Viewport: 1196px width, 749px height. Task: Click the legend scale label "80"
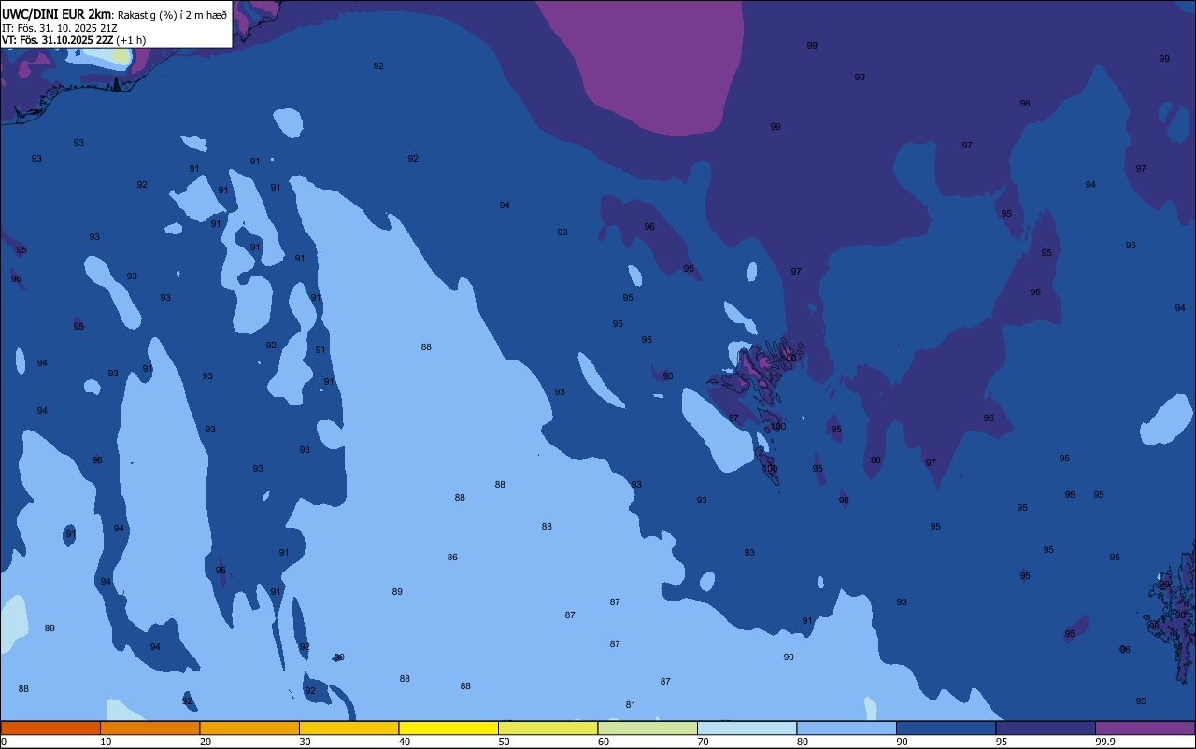pyautogui.click(x=803, y=742)
